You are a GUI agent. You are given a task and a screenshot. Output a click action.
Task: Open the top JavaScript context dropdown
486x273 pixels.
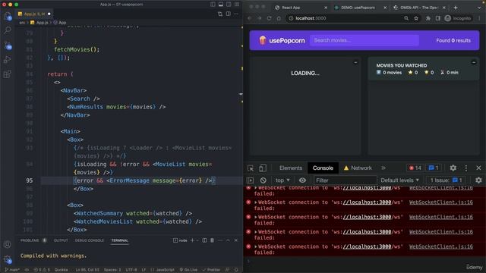282,180
